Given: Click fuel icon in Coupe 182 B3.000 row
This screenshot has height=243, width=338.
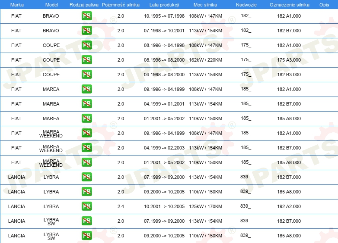Looking at the screenshot, I should pyautogui.click(x=86, y=75).
